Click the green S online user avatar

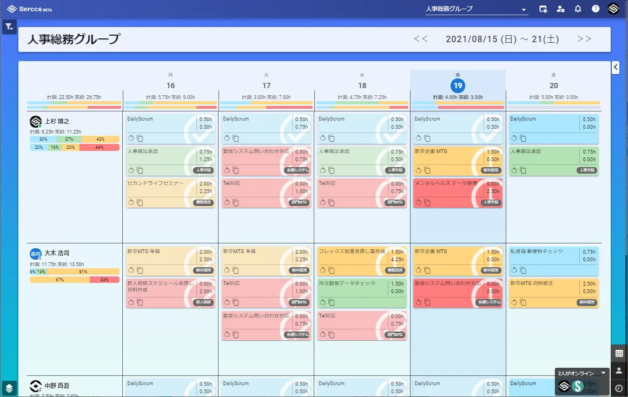click(578, 386)
